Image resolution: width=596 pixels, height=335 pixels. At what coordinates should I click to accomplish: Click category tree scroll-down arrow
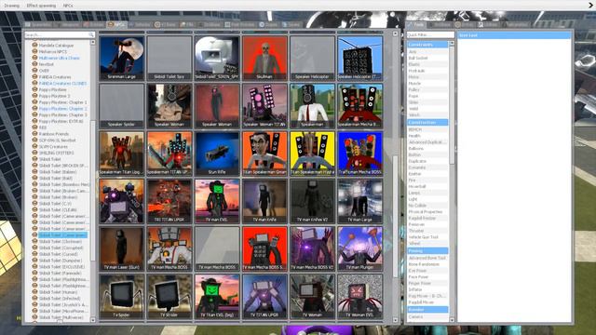[93, 320]
